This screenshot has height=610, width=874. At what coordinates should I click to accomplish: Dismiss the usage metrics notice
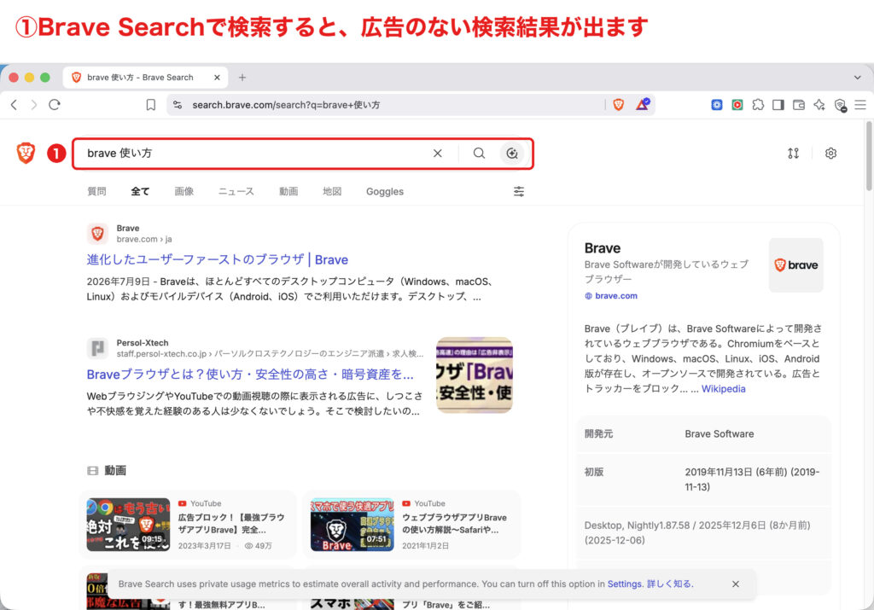(735, 584)
